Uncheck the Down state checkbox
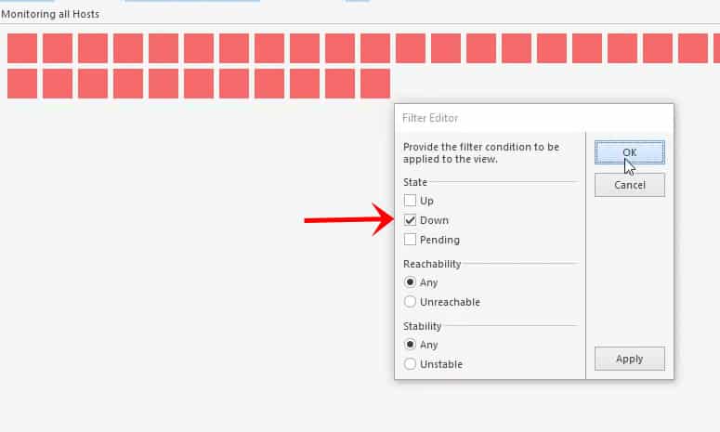 coord(410,220)
